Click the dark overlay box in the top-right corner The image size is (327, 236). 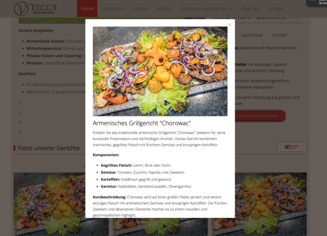(x=316, y=3)
